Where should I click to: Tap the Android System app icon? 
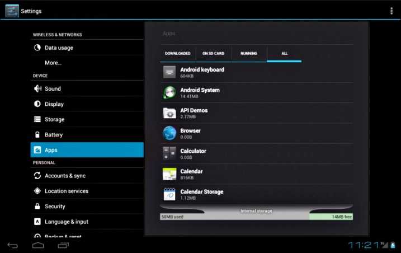coord(169,92)
